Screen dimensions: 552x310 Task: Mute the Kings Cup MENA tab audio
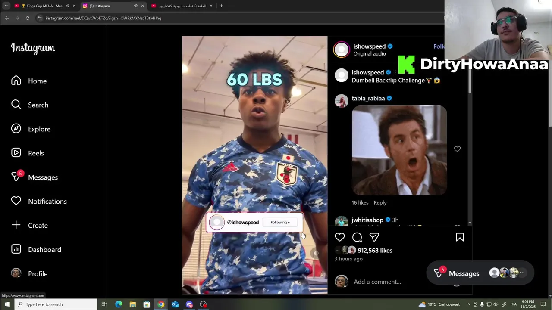tap(67, 6)
